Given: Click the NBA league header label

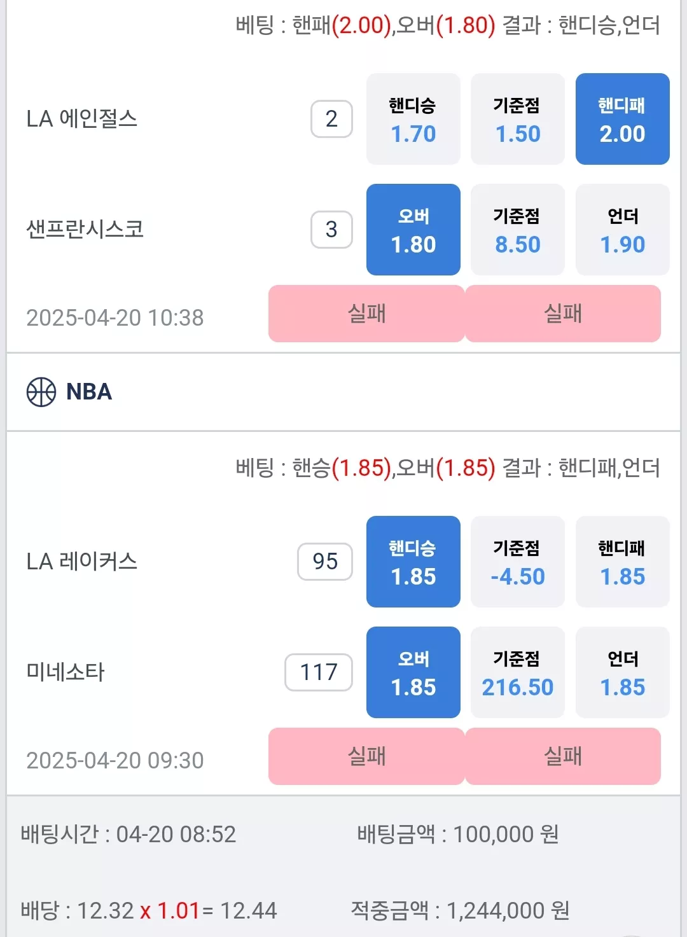Looking at the screenshot, I should click(89, 392).
